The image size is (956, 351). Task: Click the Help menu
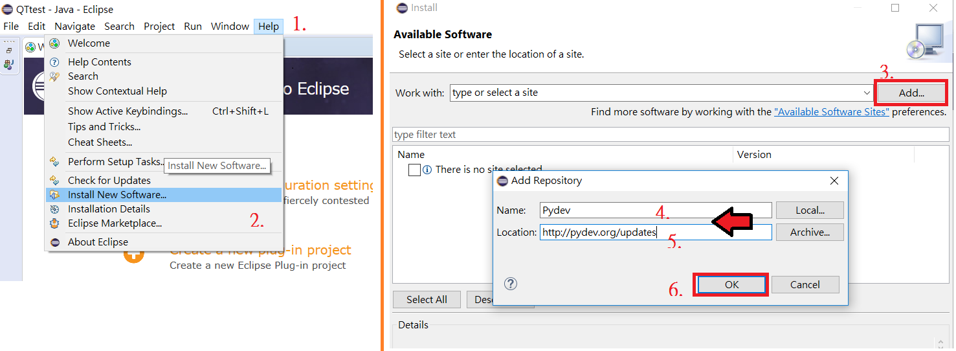pyautogui.click(x=269, y=27)
